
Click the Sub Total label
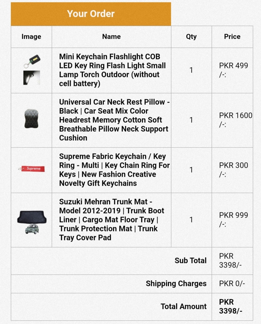pyautogui.click(x=191, y=261)
